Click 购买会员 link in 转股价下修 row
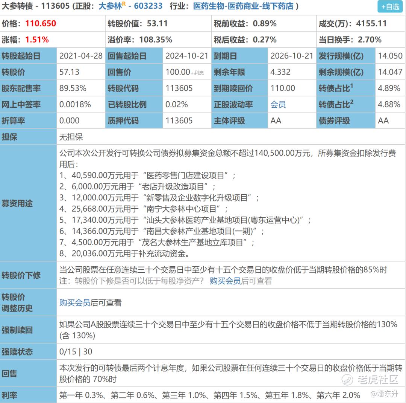 tap(225, 281)
